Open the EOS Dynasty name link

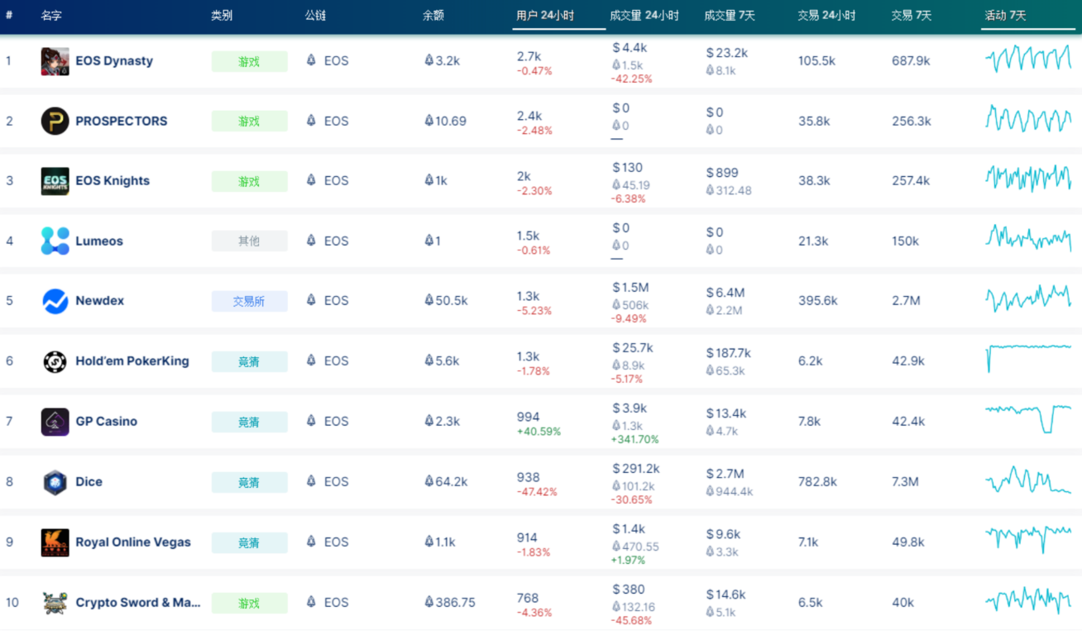pyautogui.click(x=114, y=61)
